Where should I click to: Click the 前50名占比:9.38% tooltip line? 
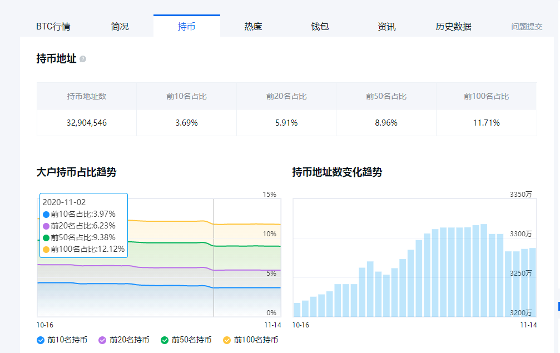point(79,237)
